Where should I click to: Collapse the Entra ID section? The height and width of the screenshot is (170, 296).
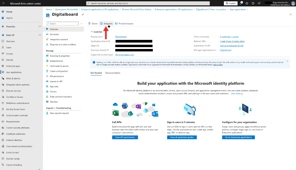tap(40, 35)
